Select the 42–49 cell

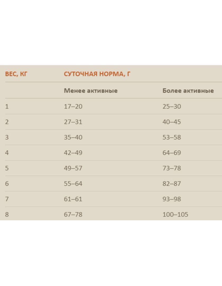point(73,153)
